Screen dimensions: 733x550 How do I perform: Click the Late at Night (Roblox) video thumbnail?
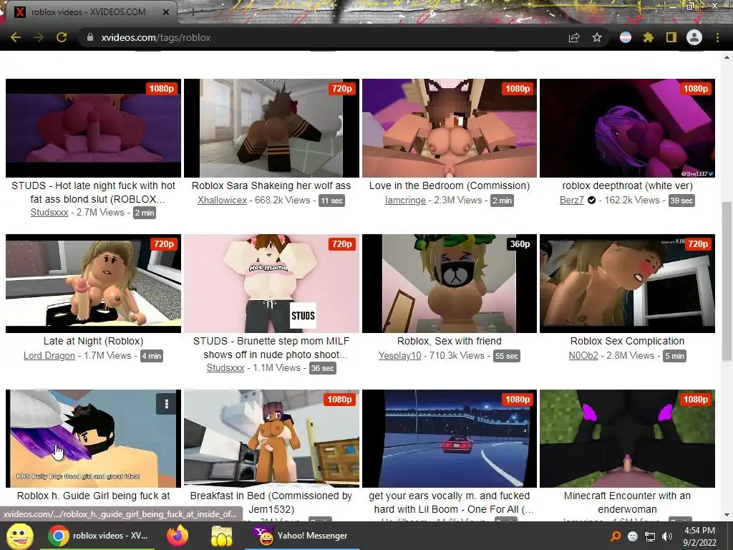pos(93,284)
